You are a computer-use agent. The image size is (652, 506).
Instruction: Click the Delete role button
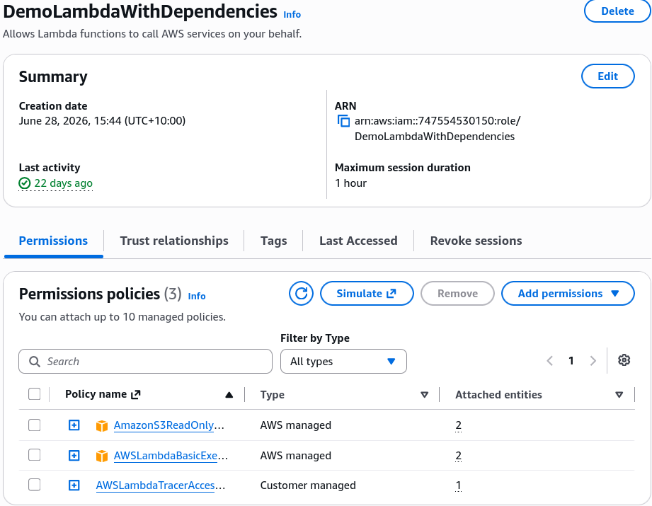pos(617,11)
